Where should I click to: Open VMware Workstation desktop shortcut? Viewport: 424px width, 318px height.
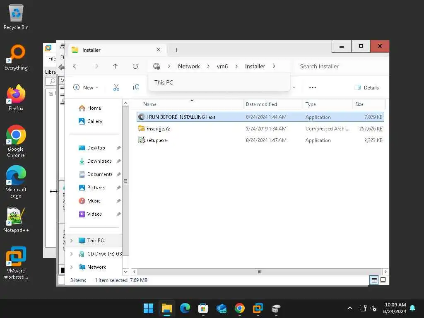point(16,263)
